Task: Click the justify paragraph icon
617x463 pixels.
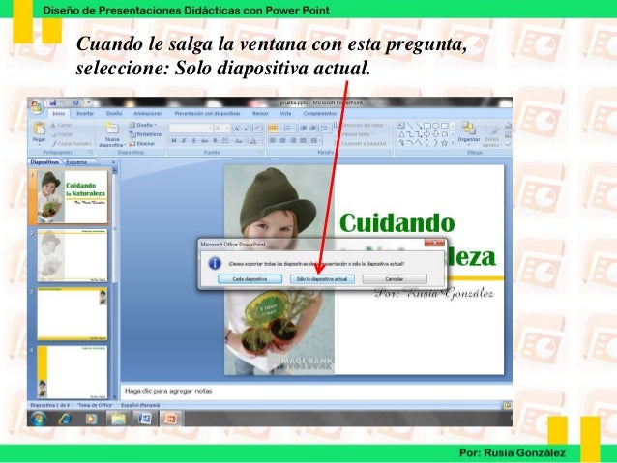Action: (304, 140)
